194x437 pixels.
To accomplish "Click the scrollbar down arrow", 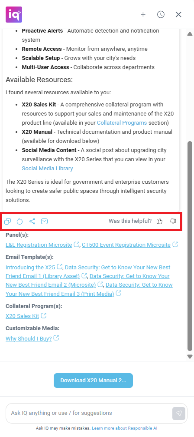I will 190,357.
